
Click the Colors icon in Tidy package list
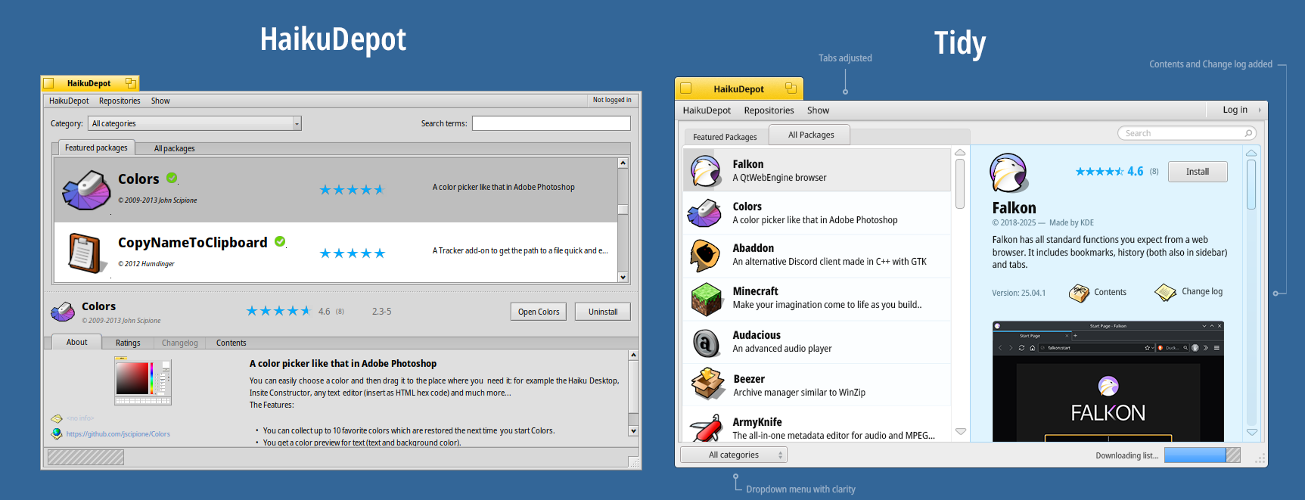click(x=704, y=213)
